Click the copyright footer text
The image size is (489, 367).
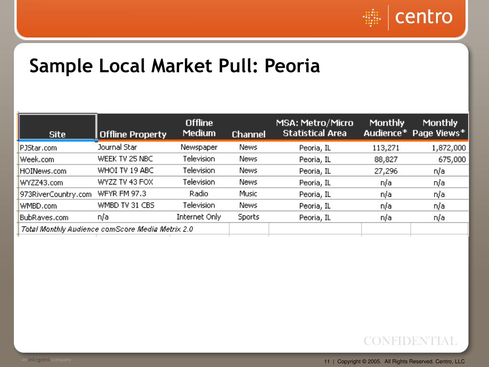pos(401,361)
